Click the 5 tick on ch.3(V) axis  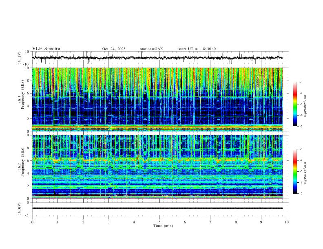pyautogui.click(x=28, y=203)
